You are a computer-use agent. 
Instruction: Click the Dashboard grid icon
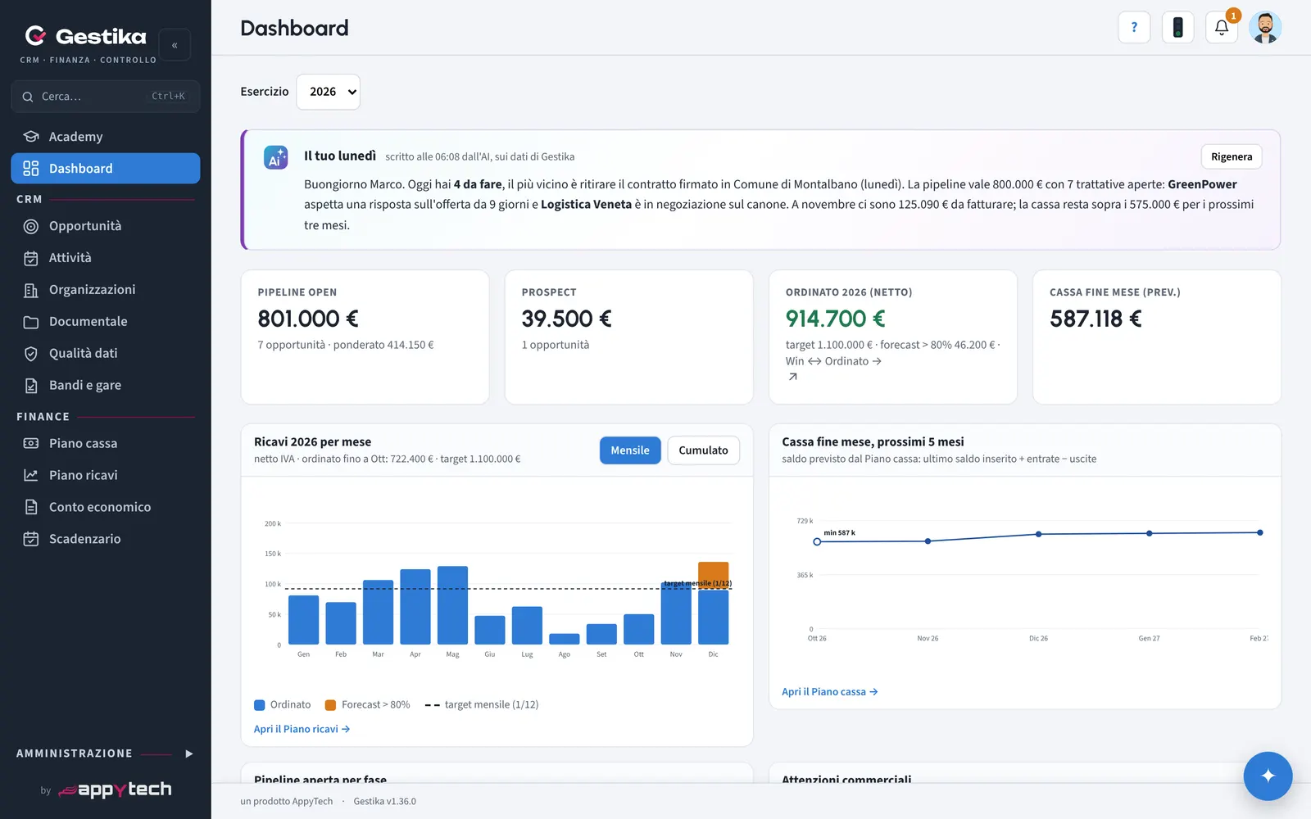[x=31, y=168]
